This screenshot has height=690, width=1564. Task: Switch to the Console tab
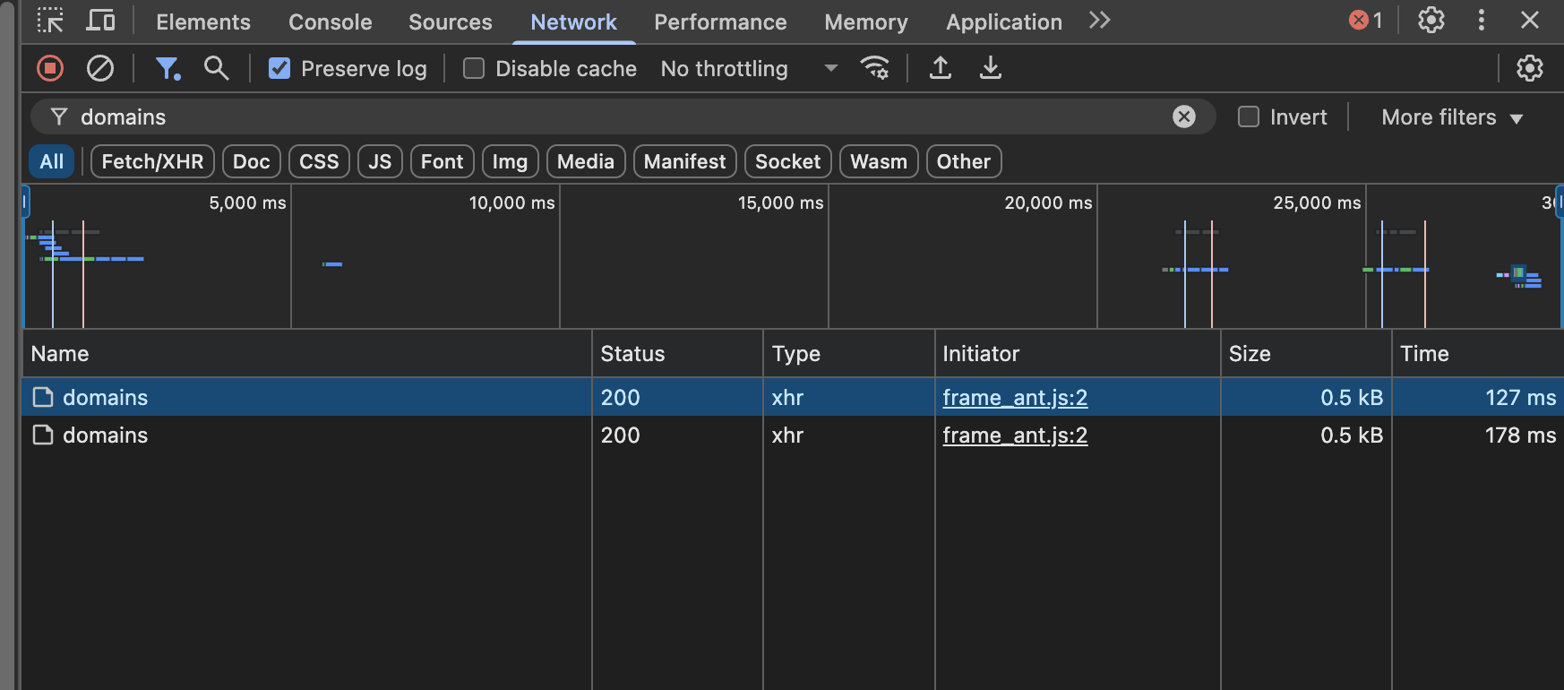point(330,22)
